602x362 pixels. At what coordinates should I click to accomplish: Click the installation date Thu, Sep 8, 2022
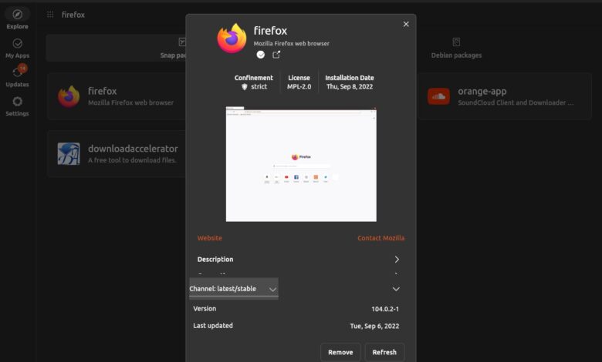350,86
